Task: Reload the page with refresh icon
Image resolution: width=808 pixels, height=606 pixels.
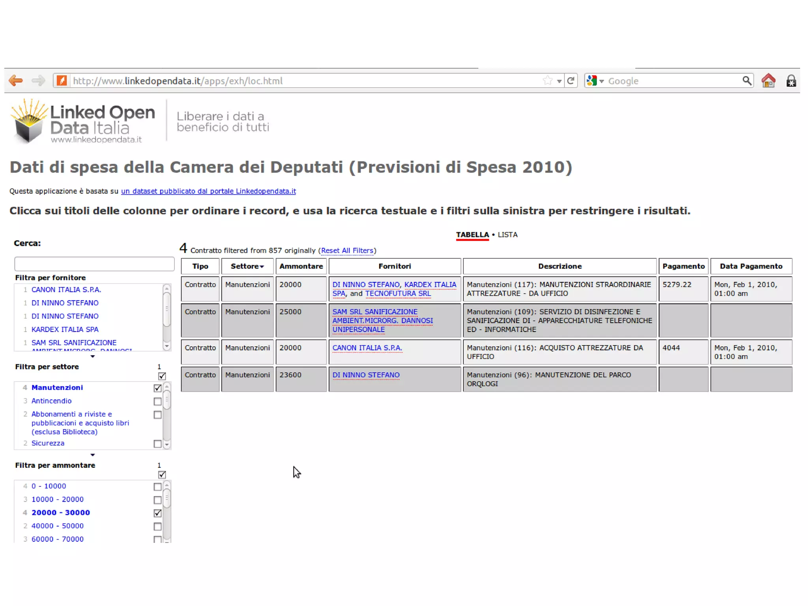Action: coord(570,81)
